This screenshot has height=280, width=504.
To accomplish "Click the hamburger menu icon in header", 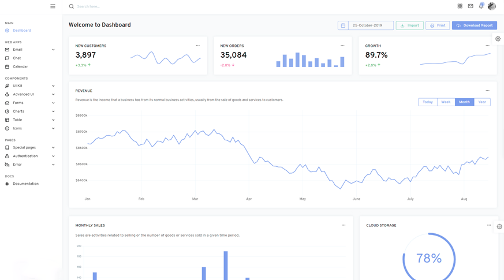I will (x=53, y=6).
